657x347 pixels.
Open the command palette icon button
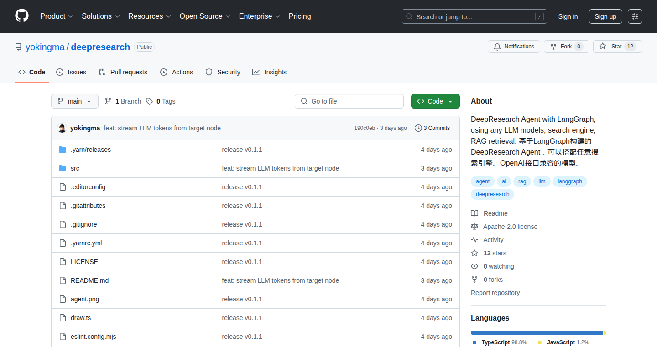point(635,16)
